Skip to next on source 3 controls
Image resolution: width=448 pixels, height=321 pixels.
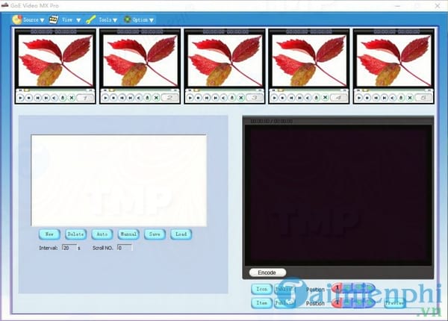pos(215,98)
